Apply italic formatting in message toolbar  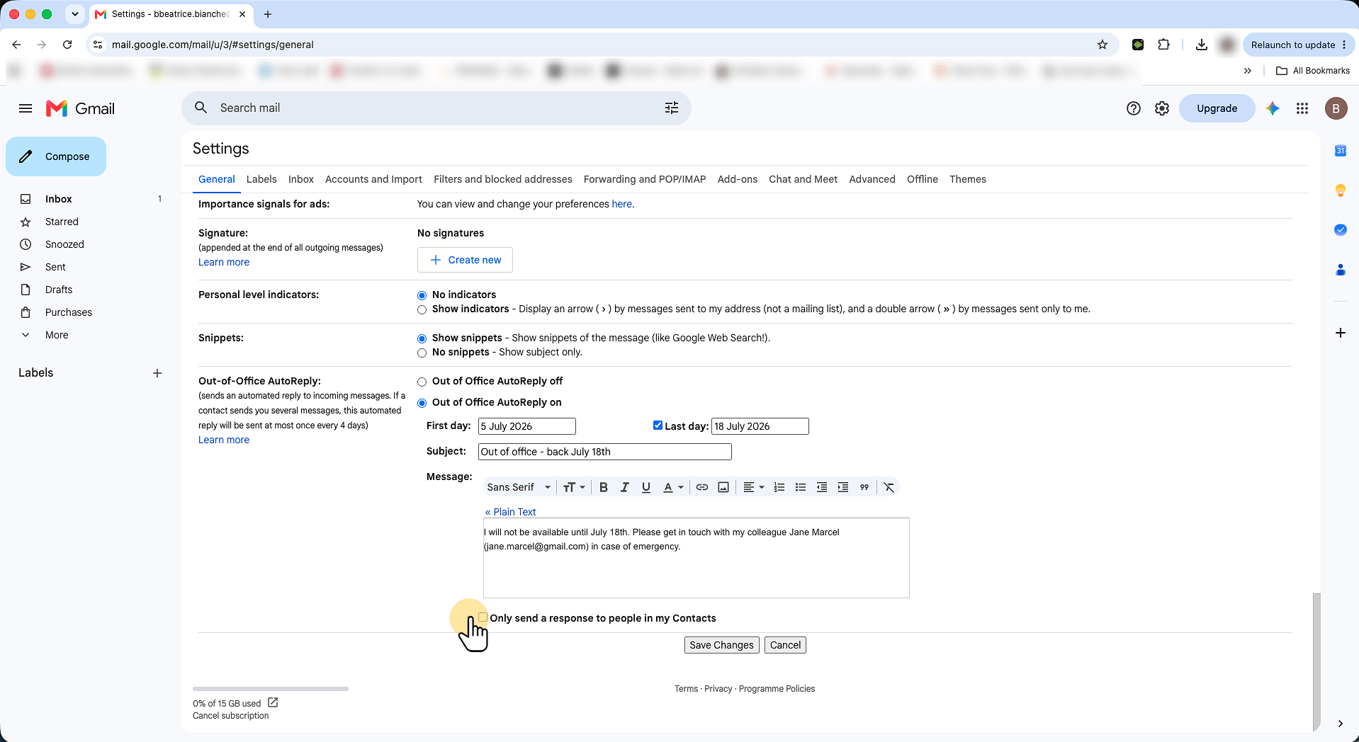624,487
